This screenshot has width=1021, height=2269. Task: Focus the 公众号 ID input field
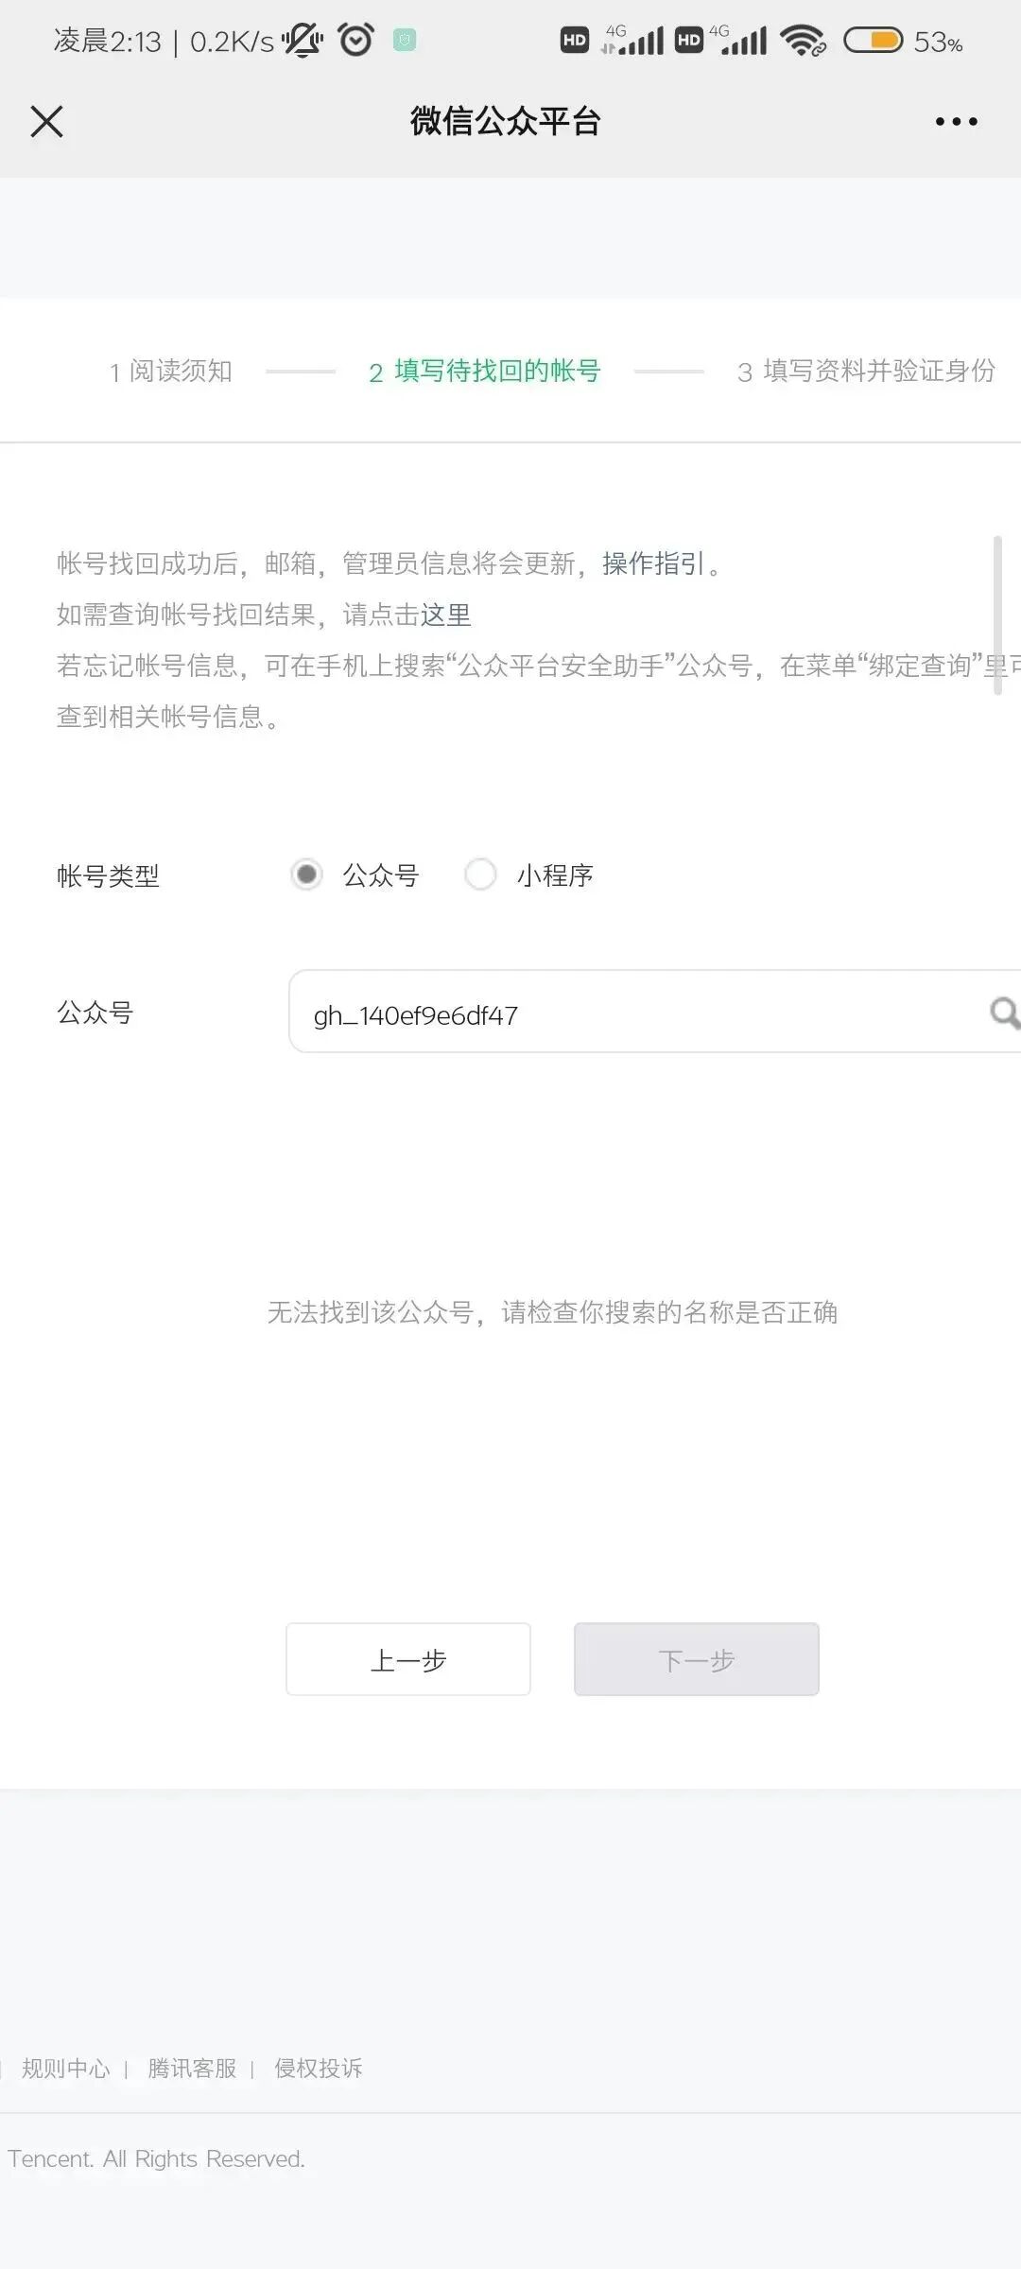click(x=654, y=1012)
